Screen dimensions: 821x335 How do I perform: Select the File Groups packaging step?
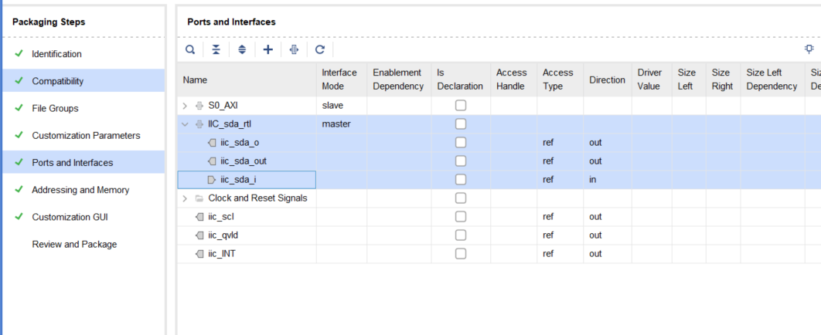pos(55,109)
